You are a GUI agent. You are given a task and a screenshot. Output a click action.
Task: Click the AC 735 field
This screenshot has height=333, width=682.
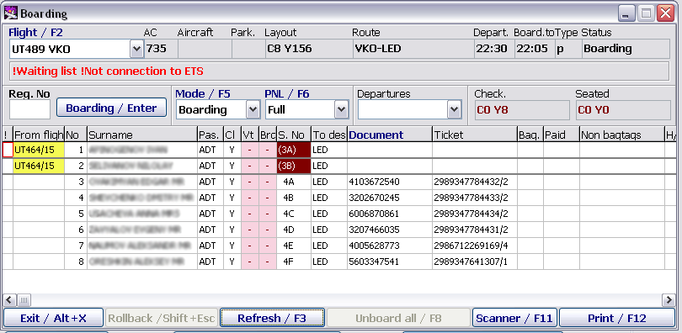pyautogui.click(x=161, y=49)
